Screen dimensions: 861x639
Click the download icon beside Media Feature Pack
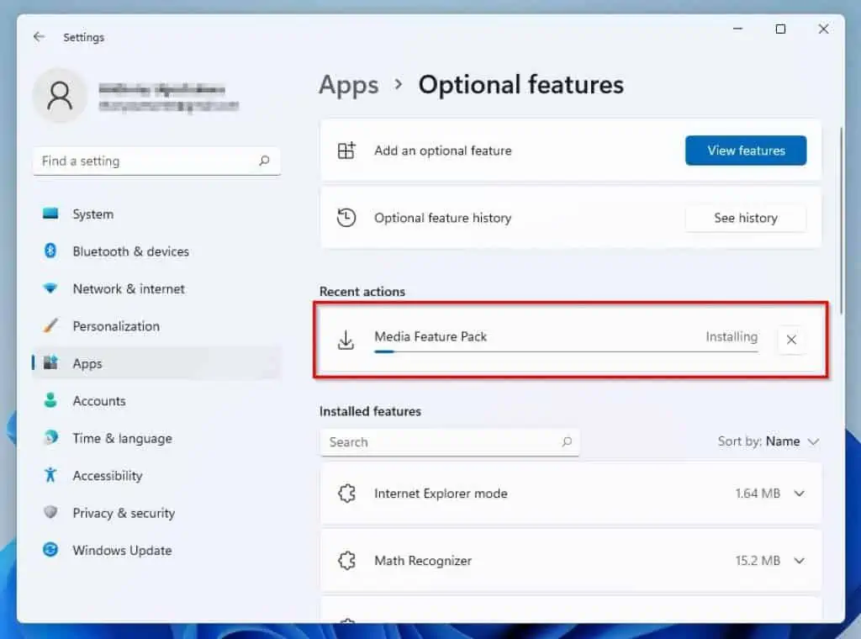point(346,341)
